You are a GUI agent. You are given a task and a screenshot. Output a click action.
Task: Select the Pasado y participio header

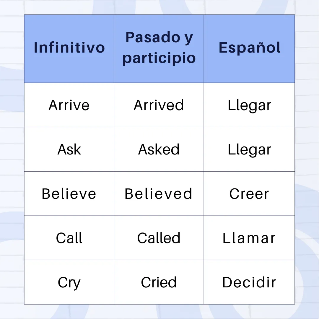click(x=159, y=49)
